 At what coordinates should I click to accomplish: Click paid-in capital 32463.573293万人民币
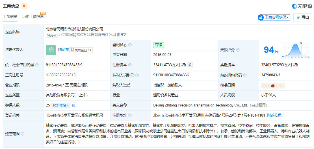coord(280,65)
